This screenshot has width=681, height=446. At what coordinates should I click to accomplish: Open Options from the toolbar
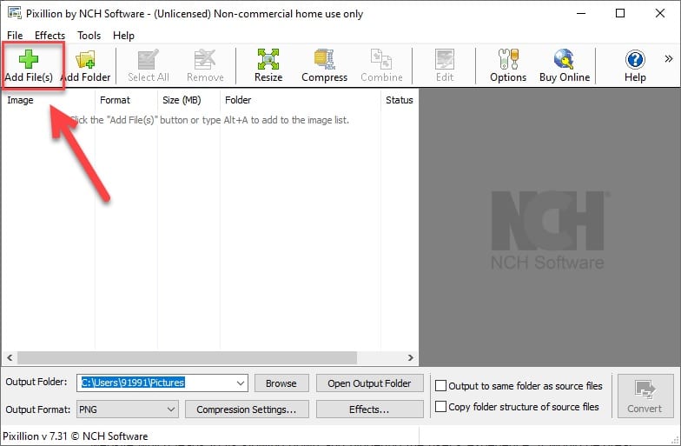(508, 66)
